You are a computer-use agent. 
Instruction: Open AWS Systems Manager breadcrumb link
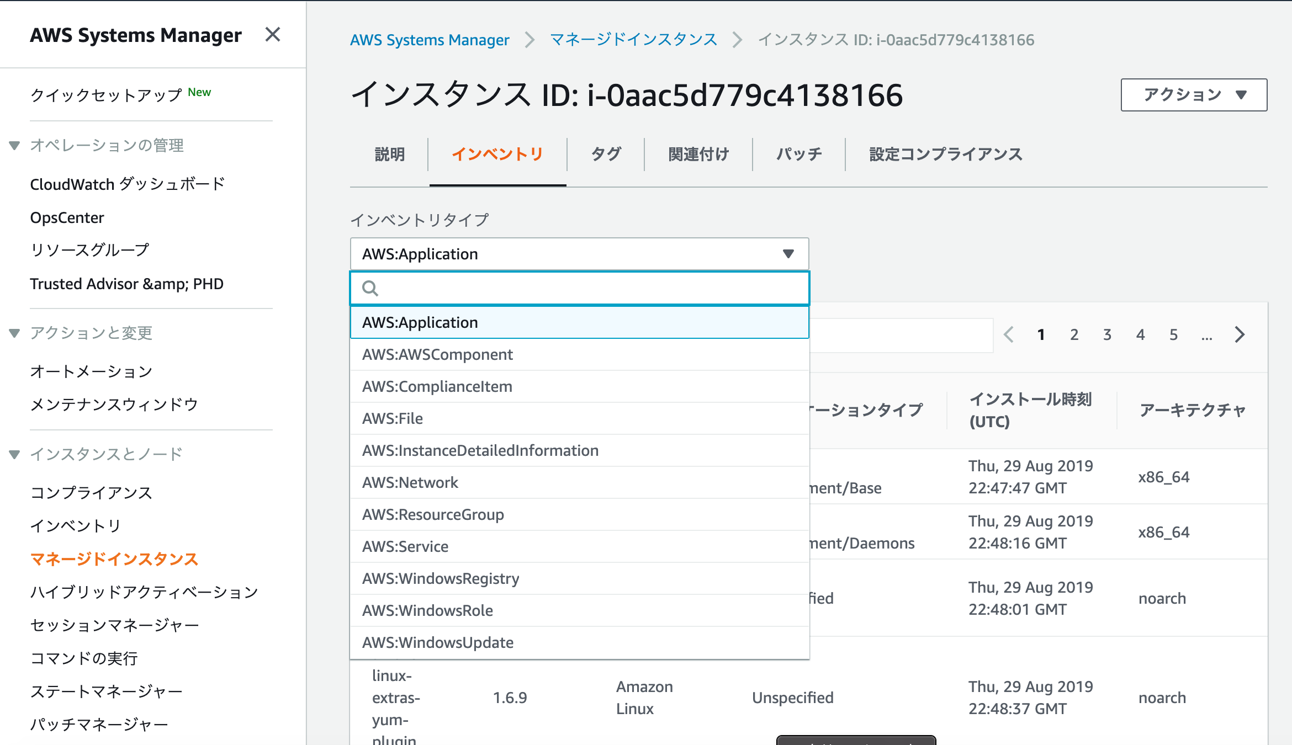(430, 40)
